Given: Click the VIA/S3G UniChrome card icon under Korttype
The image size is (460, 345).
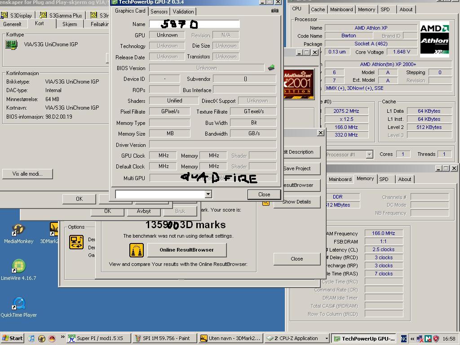Looking at the screenshot, I should pos(11,45).
